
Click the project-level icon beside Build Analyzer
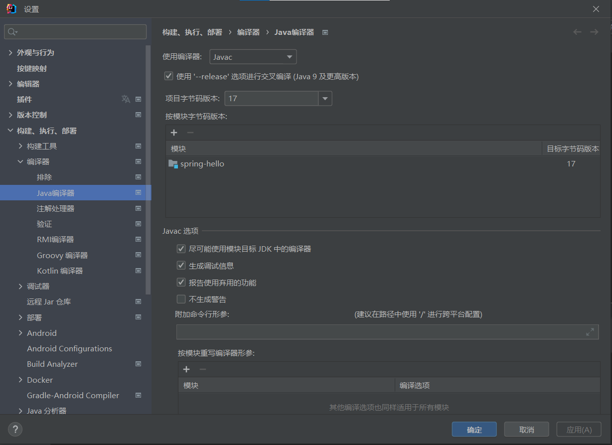pos(139,364)
